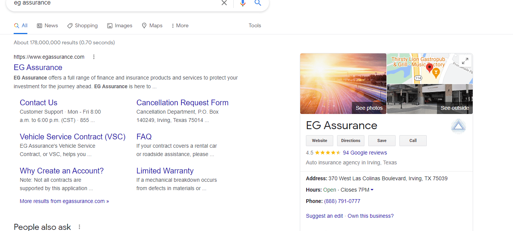Image resolution: width=513 pixels, height=231 pixels.
Task: Click Own this business? link
Action: tap(370, 216)
